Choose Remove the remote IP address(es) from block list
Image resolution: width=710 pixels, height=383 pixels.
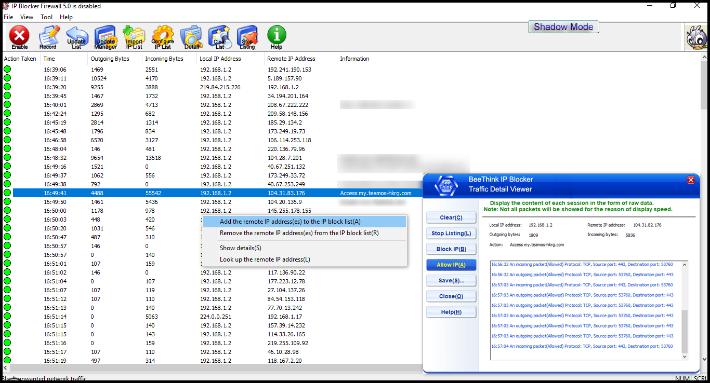pyautogui.click(x=304, y=234)
